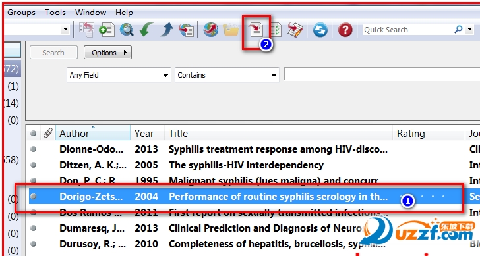Click the Open File folder icon
Viewport: 480px width, 256px height.
[x=231, y=30]
